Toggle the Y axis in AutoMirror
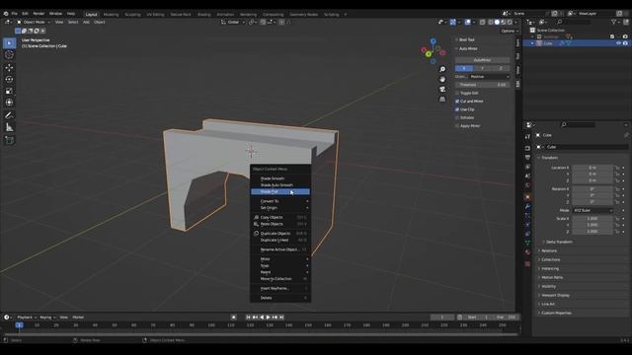This screenshot has width=632, height=355. coord(483,68)
